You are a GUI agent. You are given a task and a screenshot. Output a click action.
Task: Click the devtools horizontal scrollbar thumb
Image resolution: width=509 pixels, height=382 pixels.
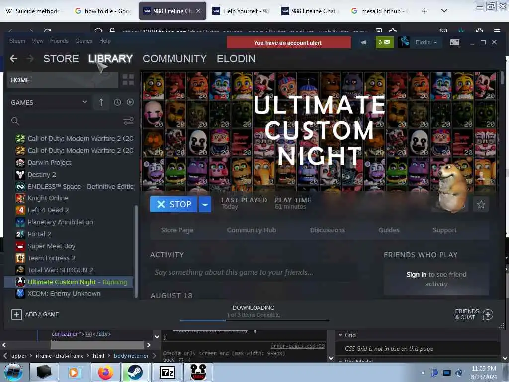(97, 345)
